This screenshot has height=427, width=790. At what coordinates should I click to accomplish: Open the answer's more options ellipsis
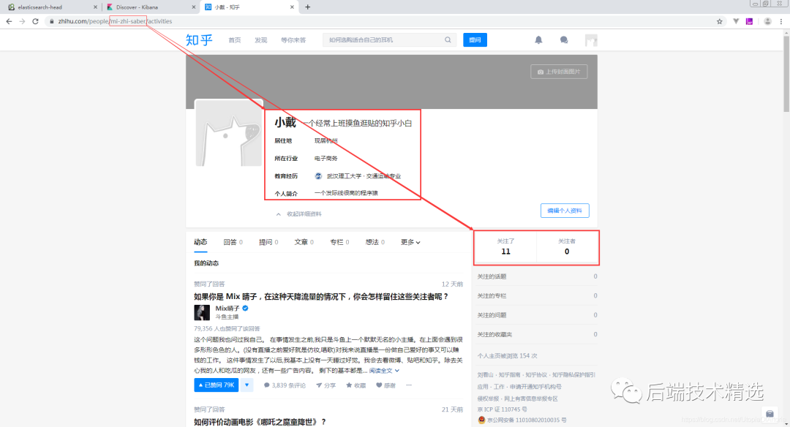tap(409, 385)
